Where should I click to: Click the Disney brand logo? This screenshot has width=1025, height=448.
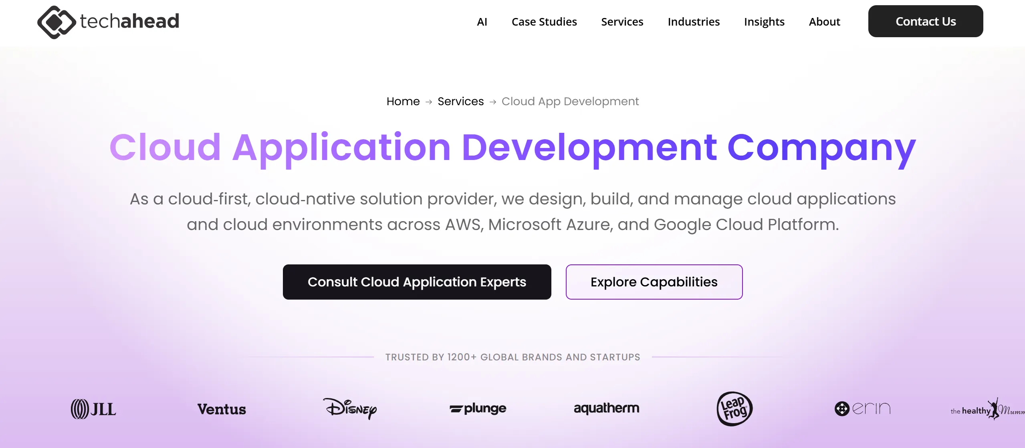[350, 408]
